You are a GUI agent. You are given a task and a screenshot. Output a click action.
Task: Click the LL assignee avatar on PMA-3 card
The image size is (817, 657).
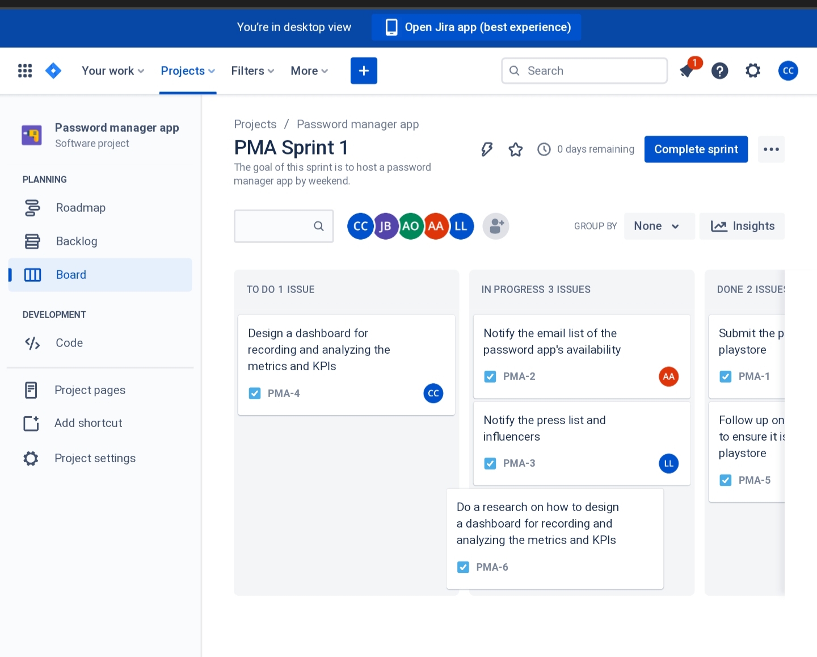click(669, 463)
